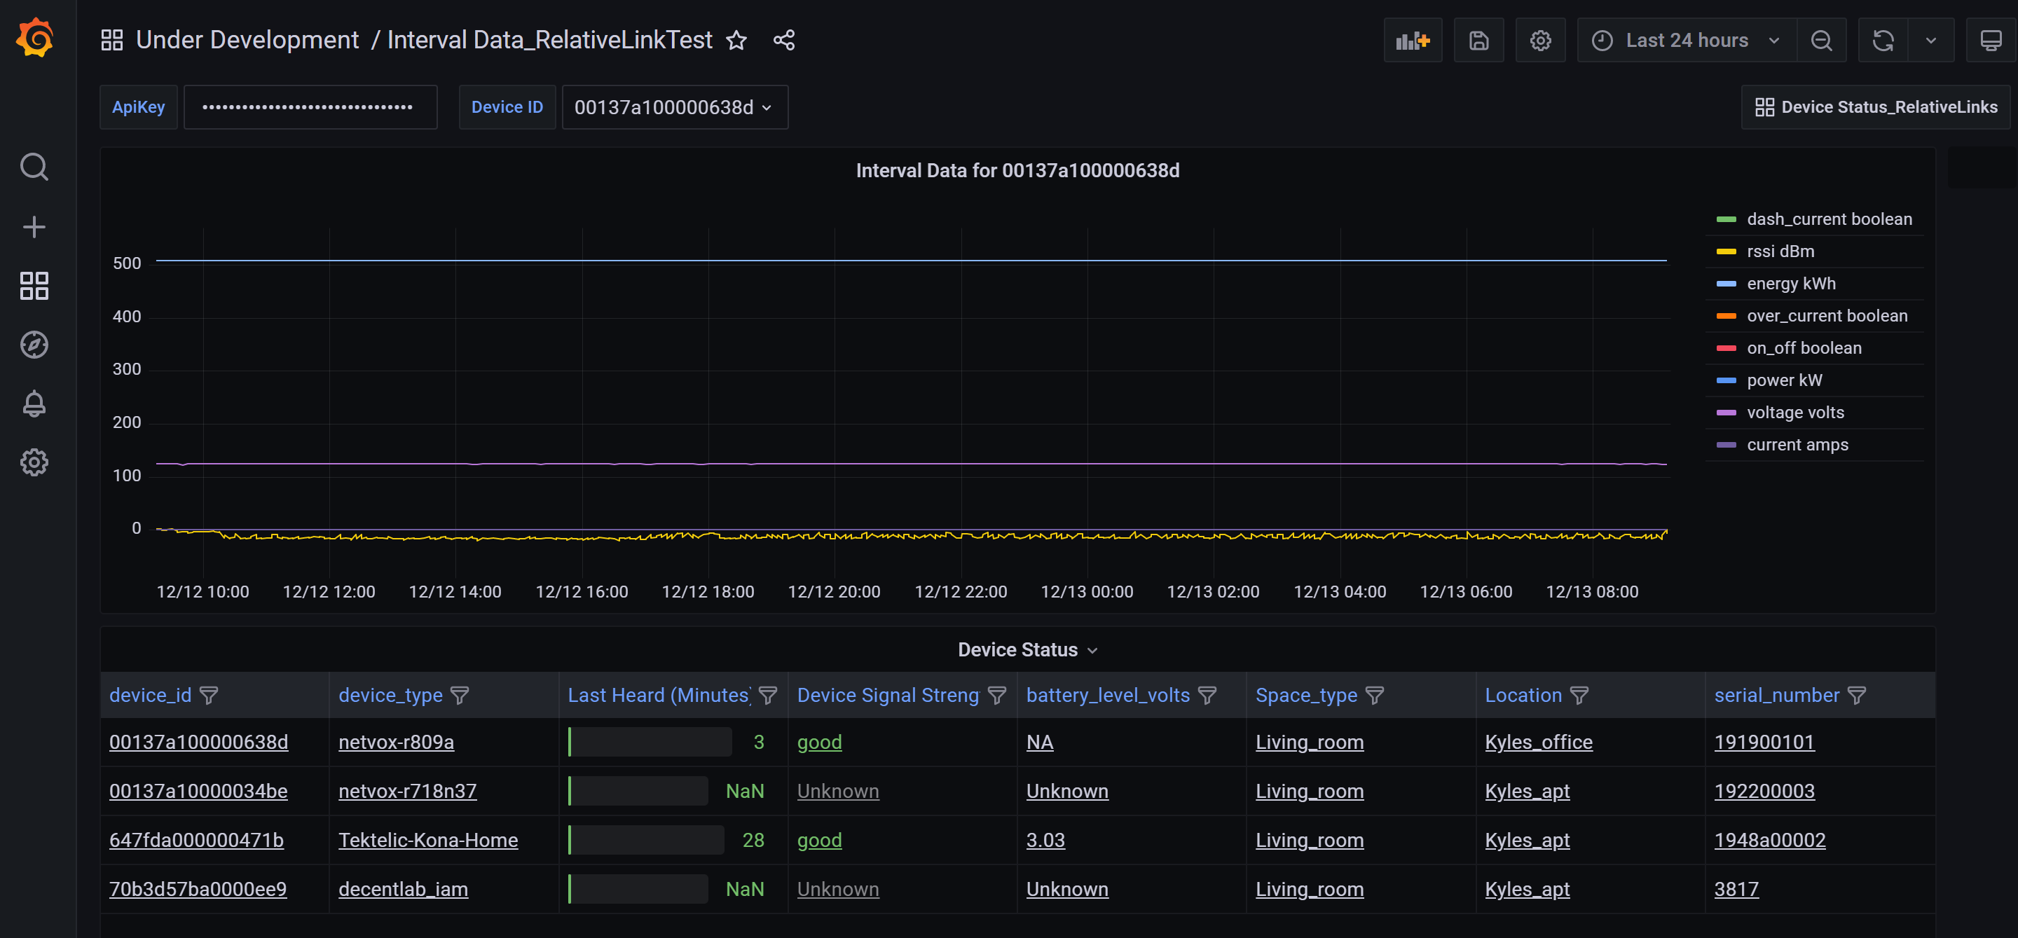Toggle voltage volts series visibility
The image size is (2018, 938).
pos(1794,413)
